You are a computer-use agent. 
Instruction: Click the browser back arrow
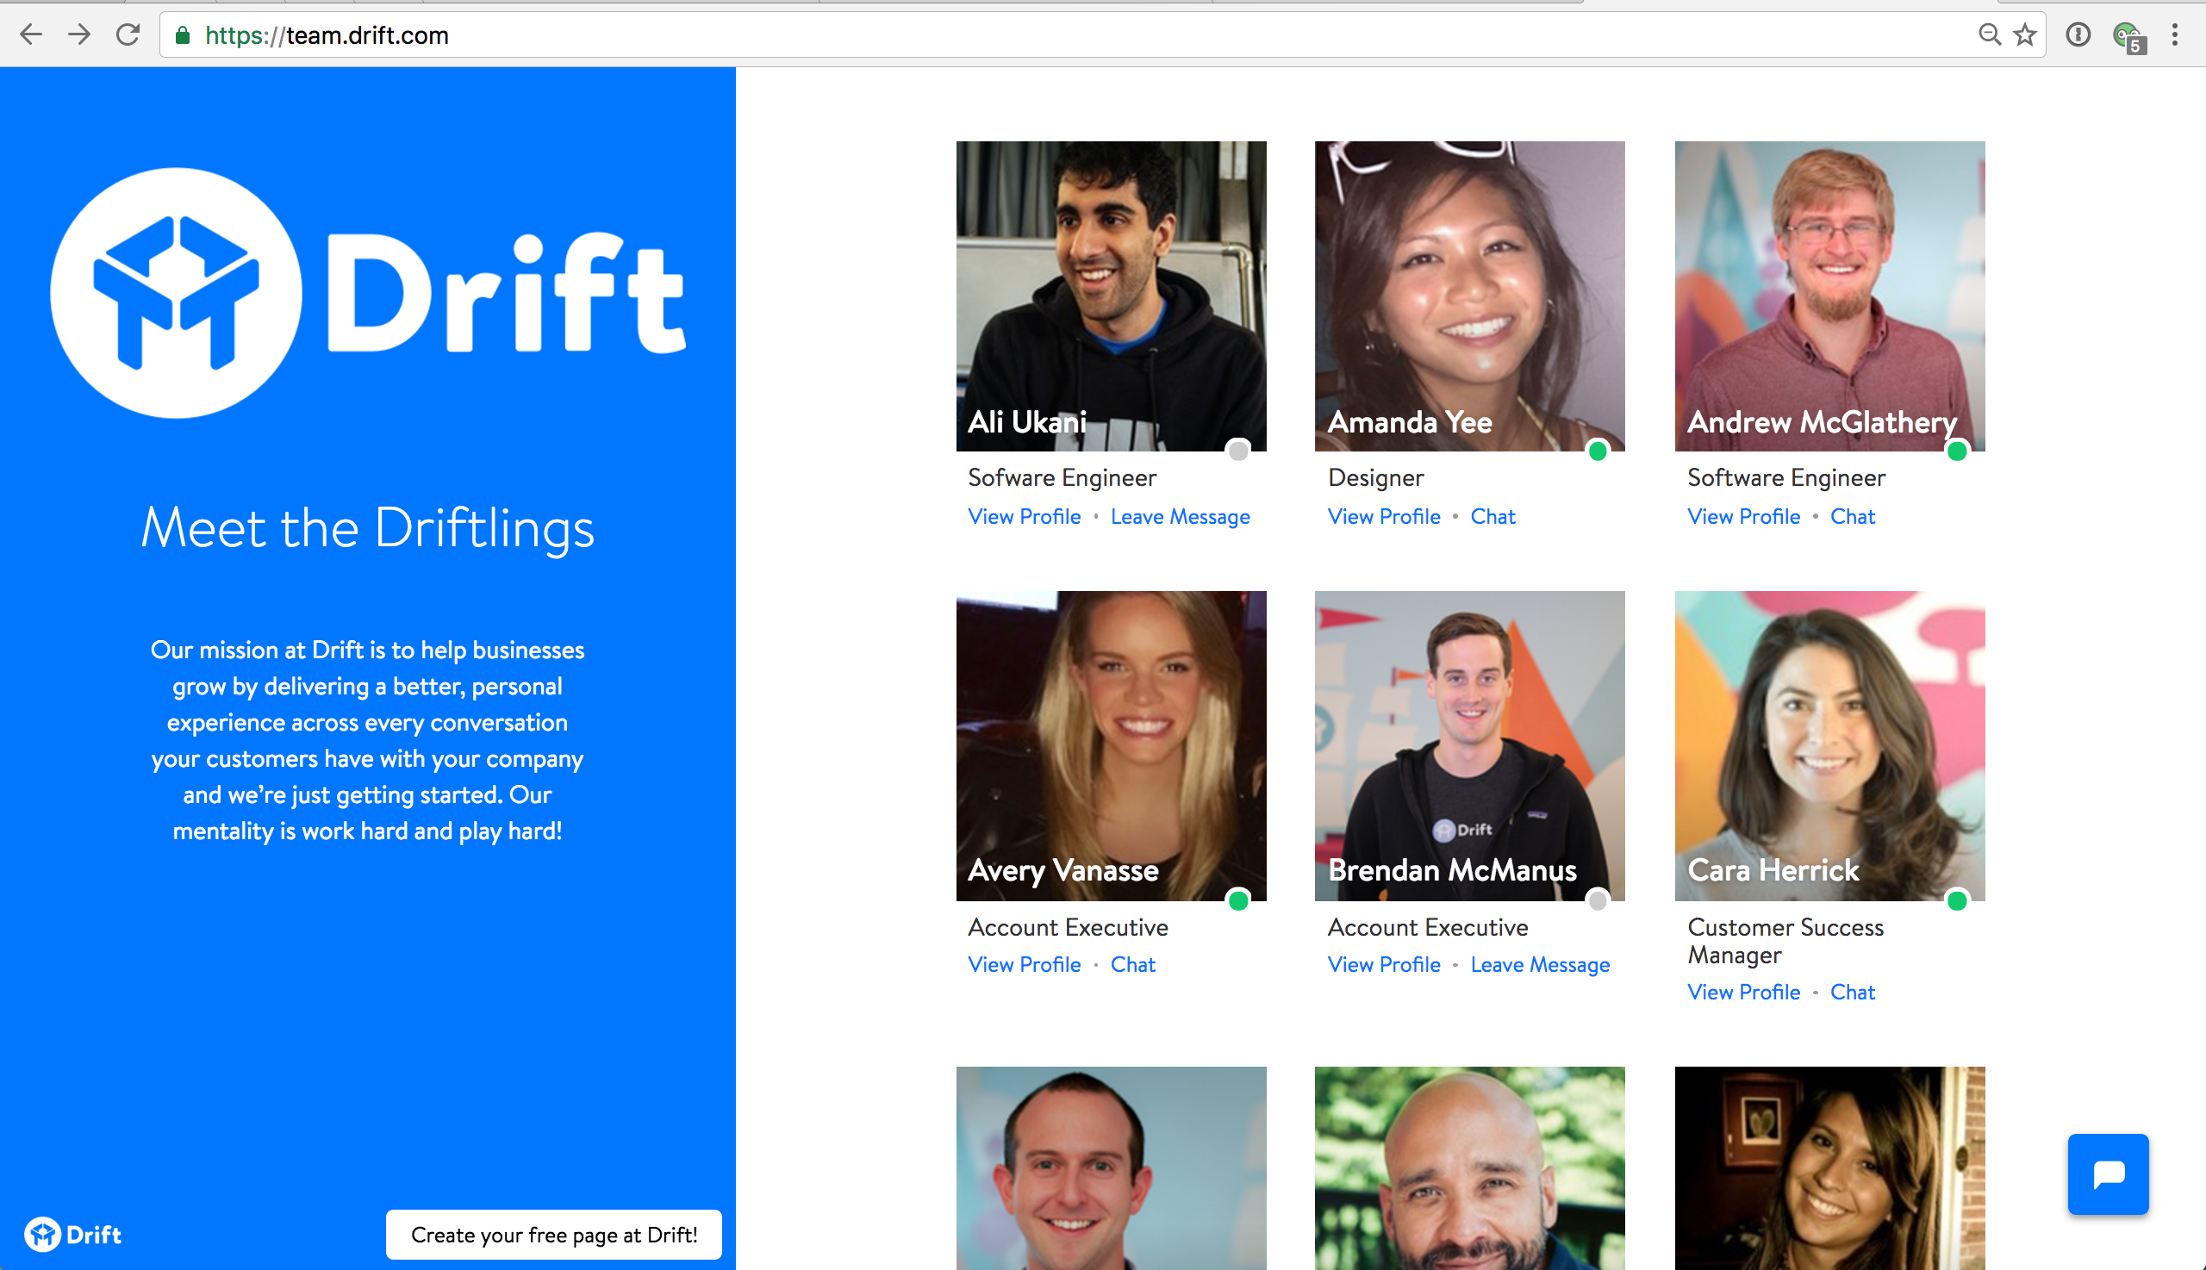(30, 34)
